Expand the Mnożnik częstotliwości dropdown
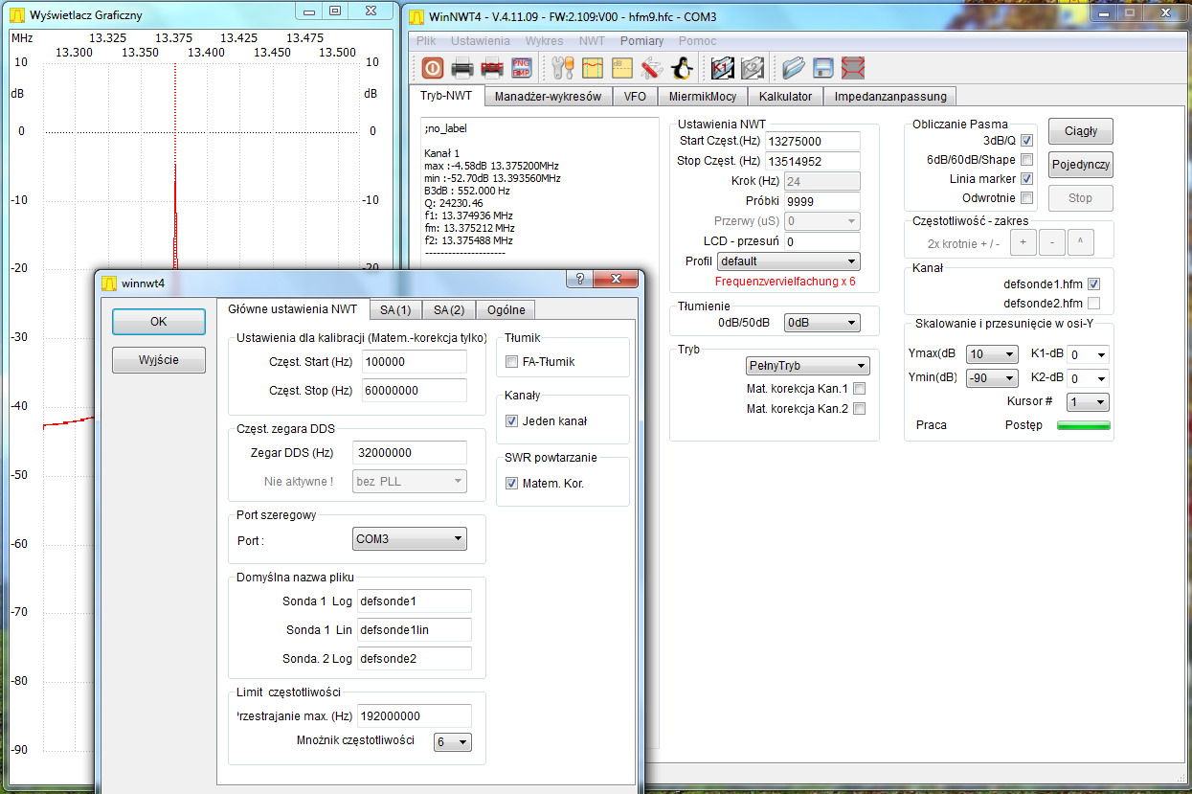 pyautogui.click(x=453, y=742)
